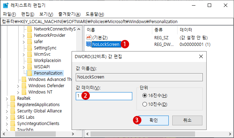Open the 파일(F) menu
This screenshot has width=234, height=138.
point(9,14)
